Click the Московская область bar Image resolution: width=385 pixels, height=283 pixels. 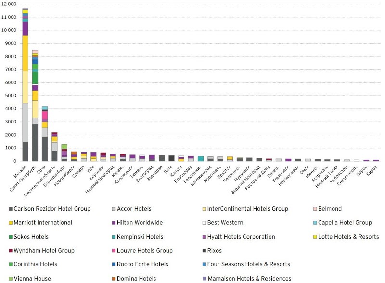(x=54, y=147)
